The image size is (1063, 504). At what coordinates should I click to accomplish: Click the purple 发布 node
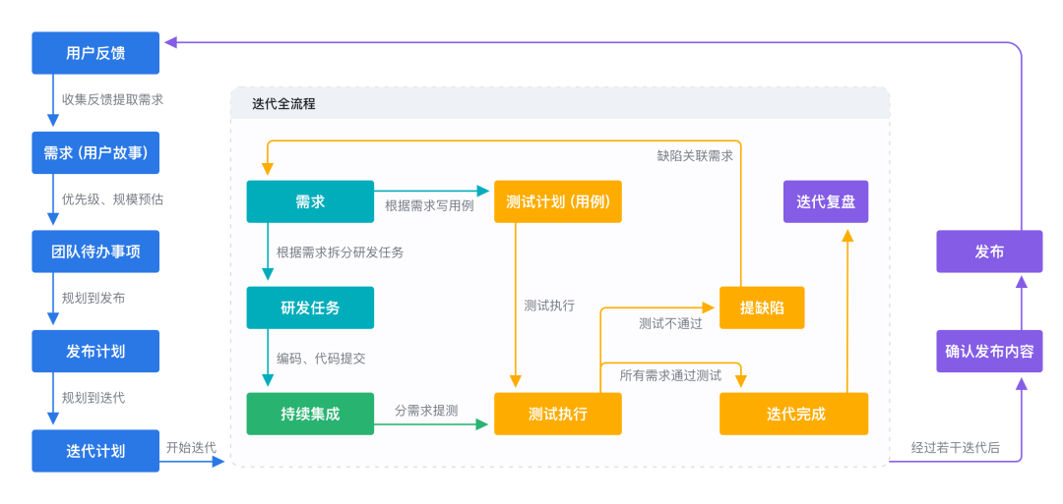coord(989,252)
